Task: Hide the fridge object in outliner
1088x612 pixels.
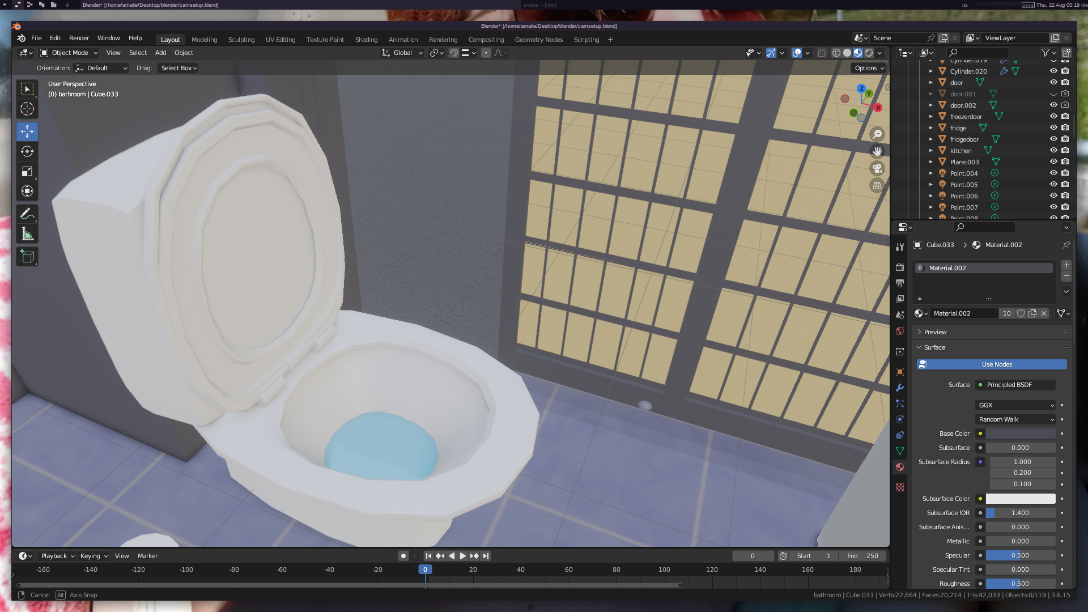Action: pos(1053,128)
